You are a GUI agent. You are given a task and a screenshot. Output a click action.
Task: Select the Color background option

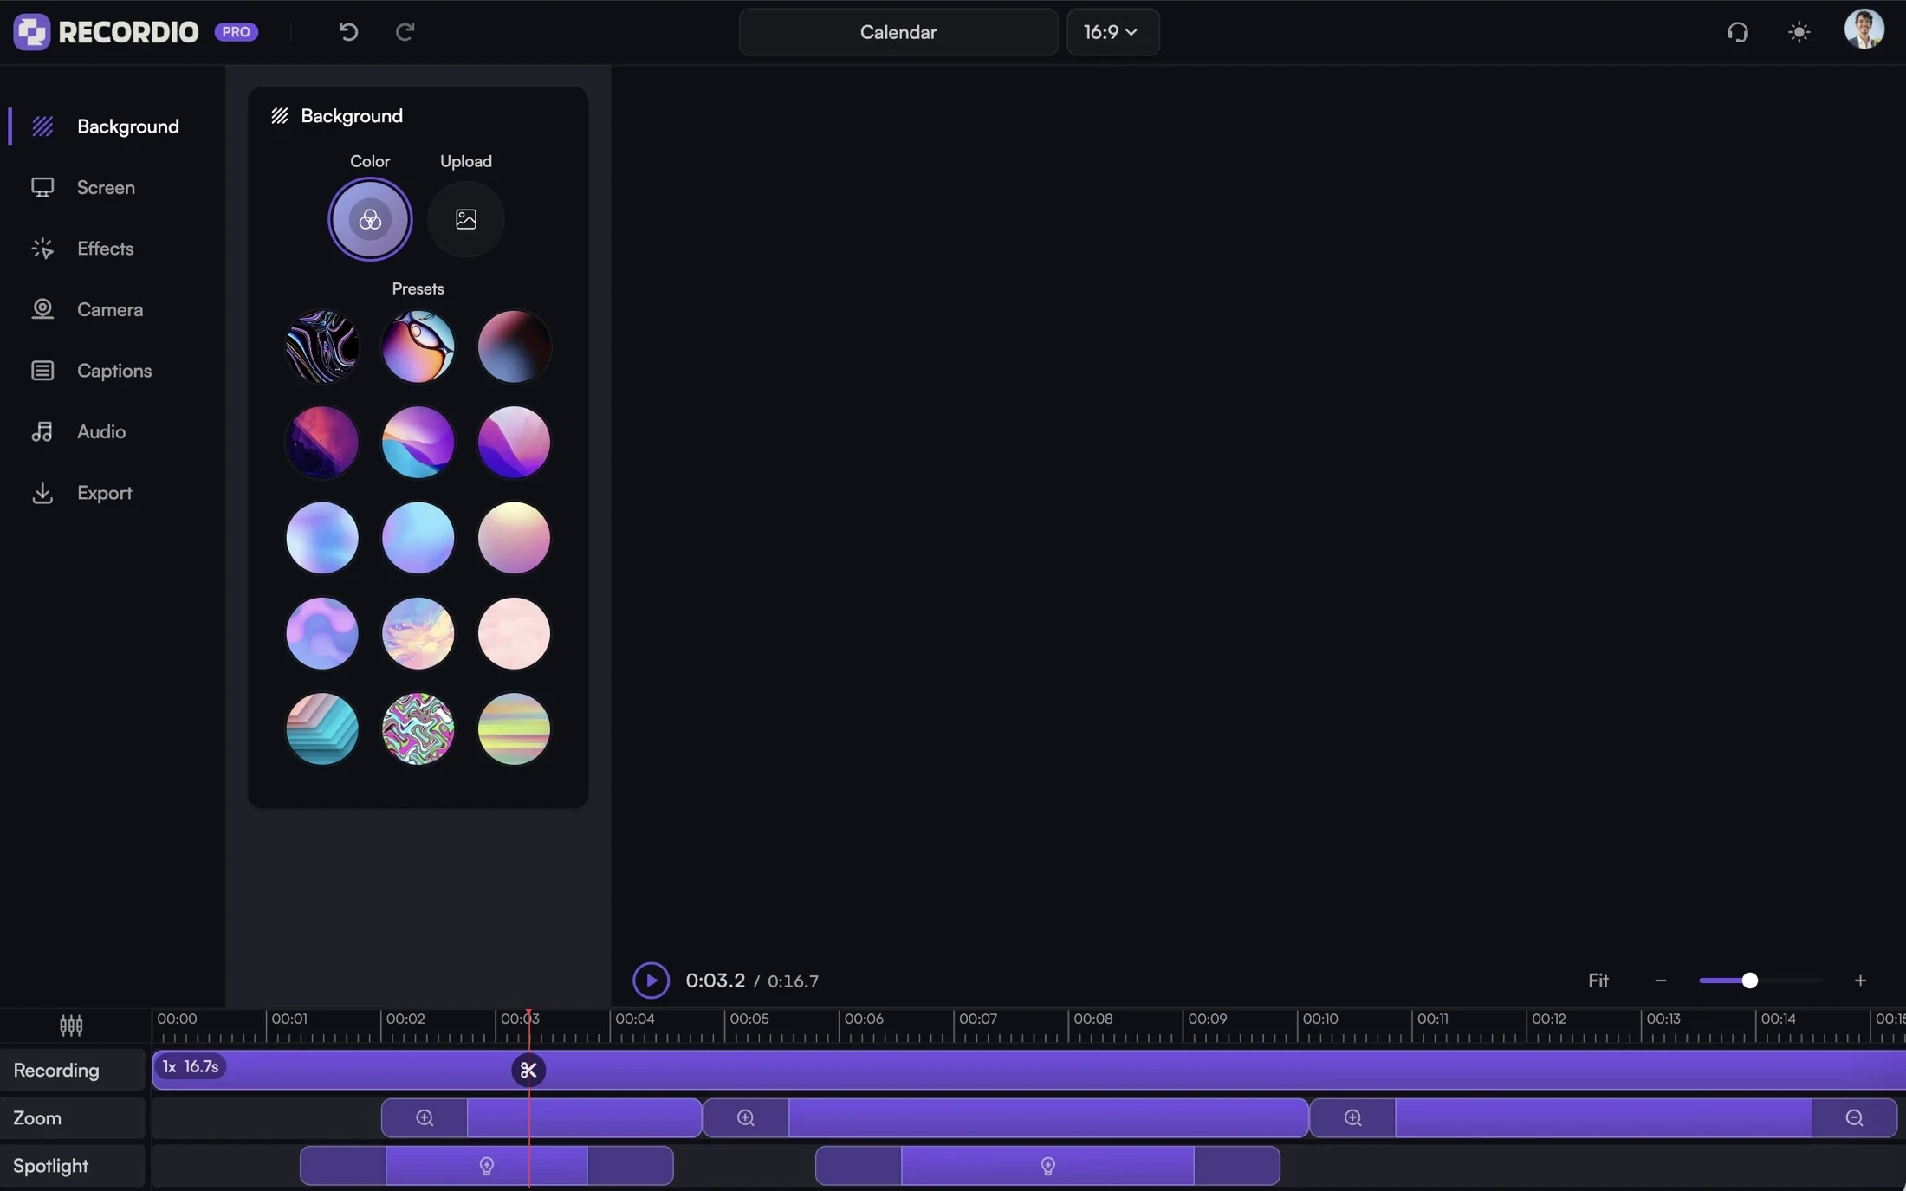pyautogui.click(x=370, y=219)
